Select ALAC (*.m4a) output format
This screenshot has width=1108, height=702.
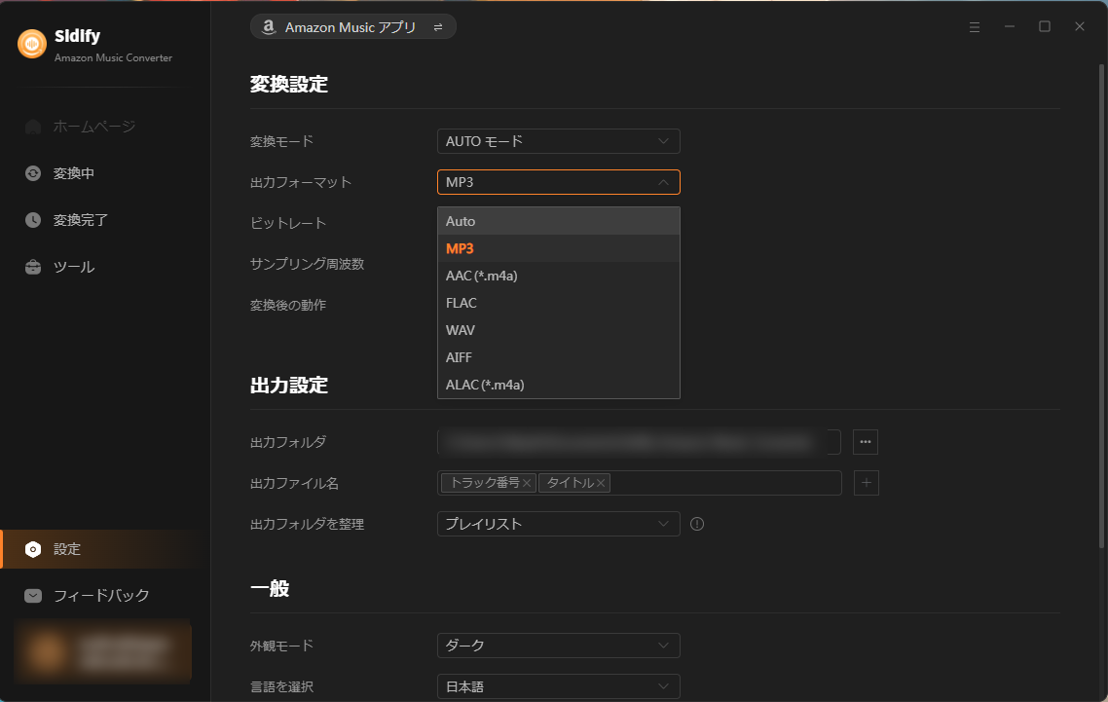(558, 385)
